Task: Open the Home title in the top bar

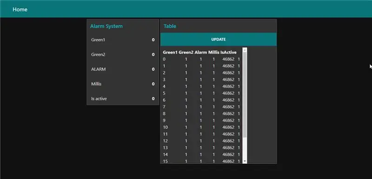Action: (x=20, y=9)
